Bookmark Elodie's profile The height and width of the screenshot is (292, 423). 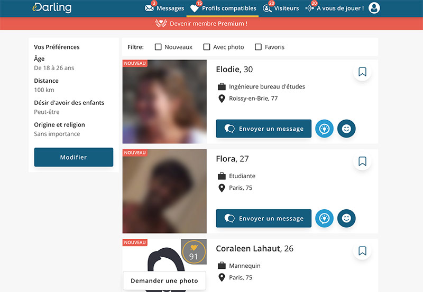[362, 72]
